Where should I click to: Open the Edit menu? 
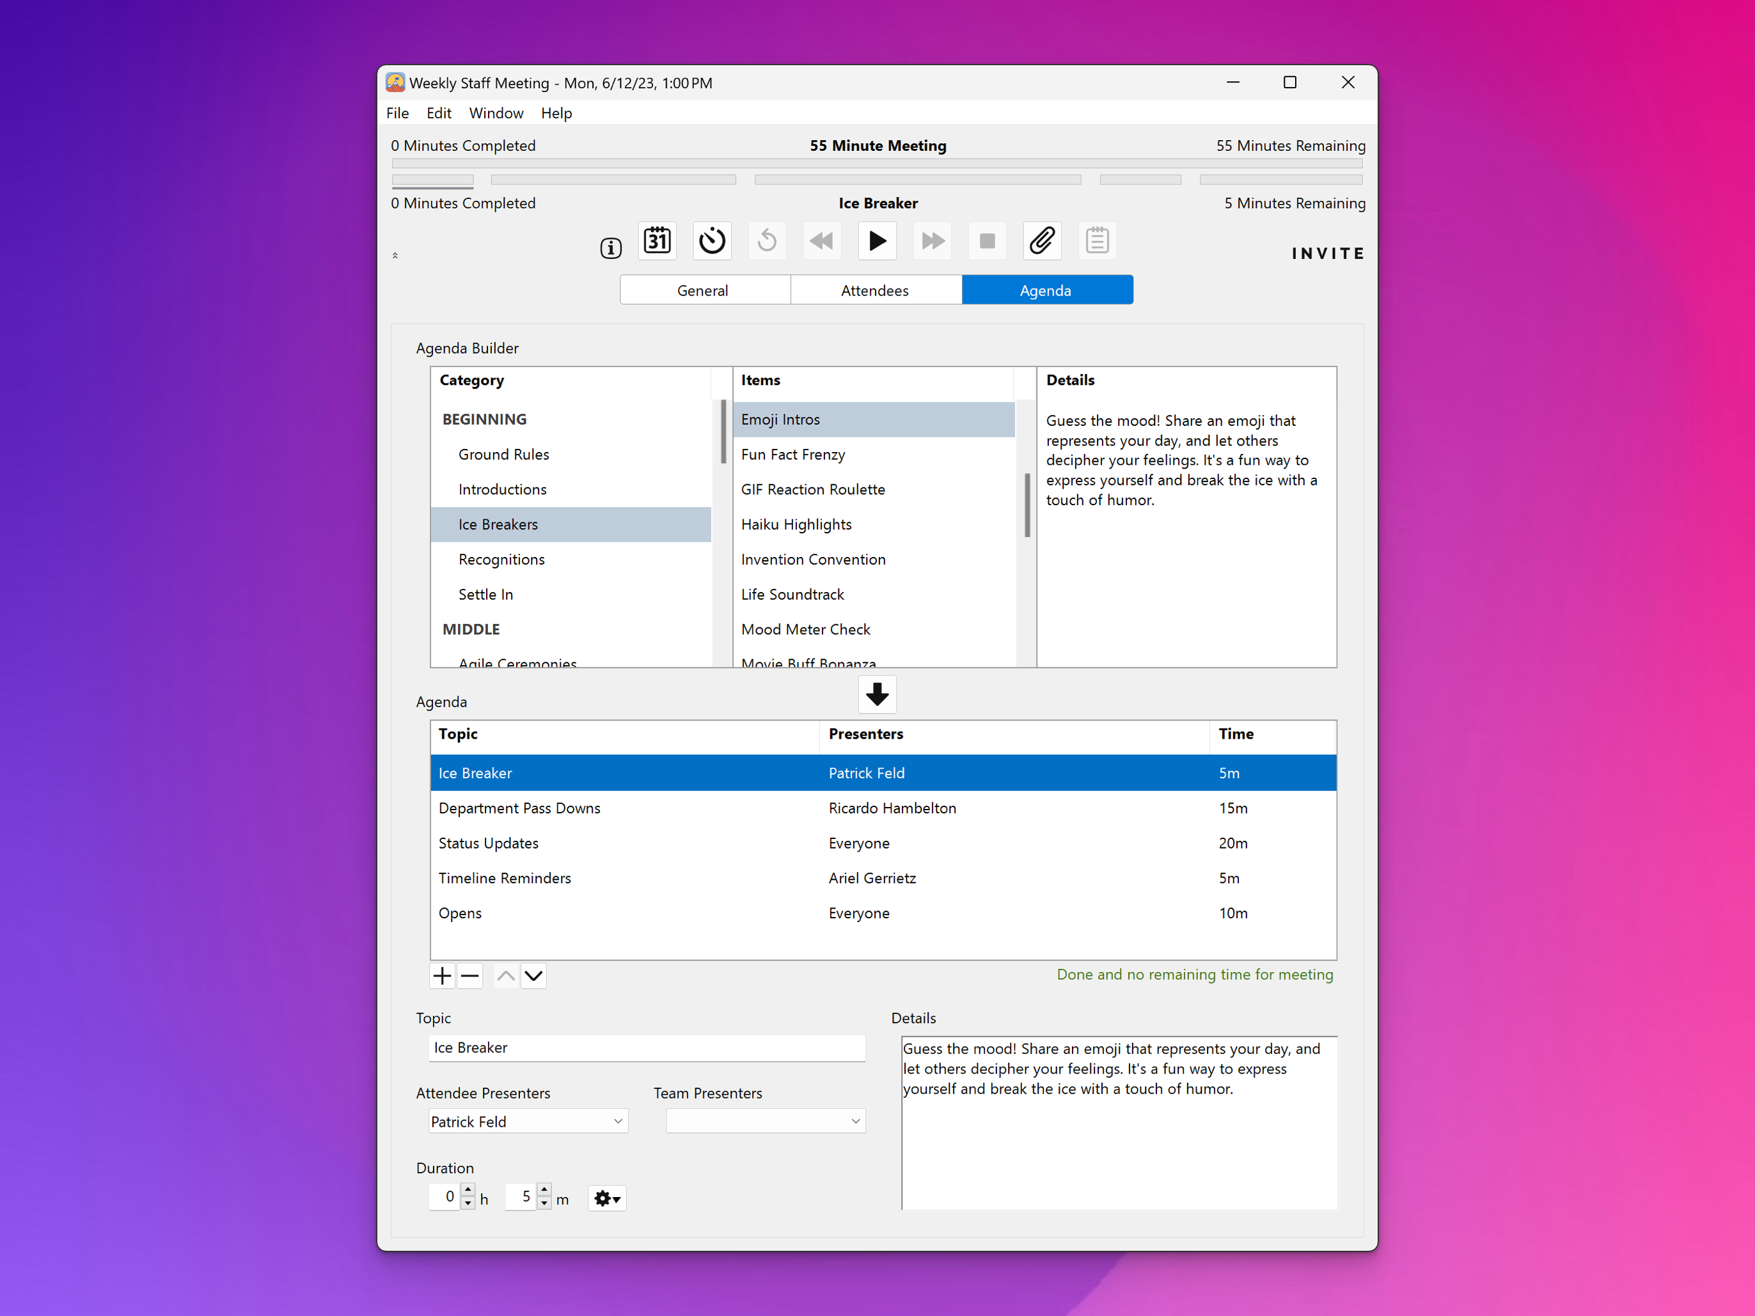coord(439,113)
